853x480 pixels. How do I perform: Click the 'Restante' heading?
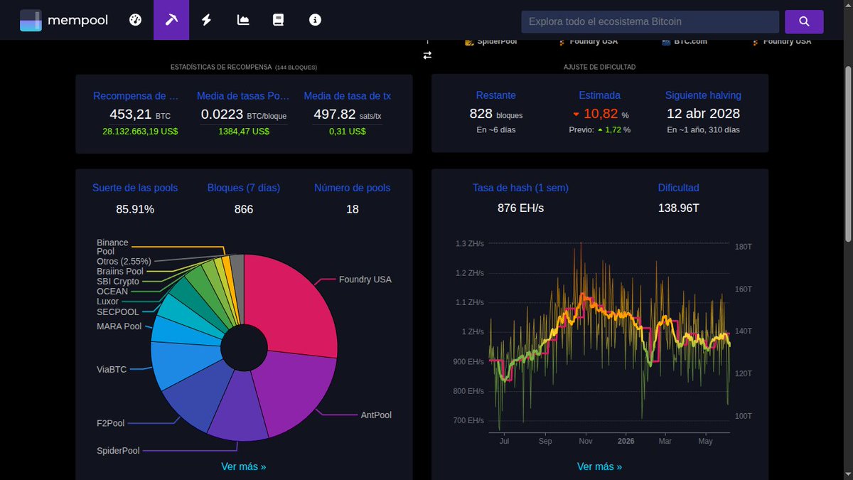496,95
